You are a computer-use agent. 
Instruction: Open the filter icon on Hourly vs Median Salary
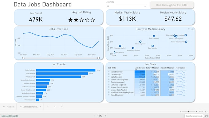coord(189,29)
